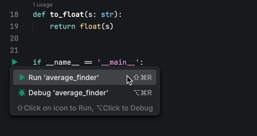Click line number 19 in the gutter
This screenshot has height=136, width=257.
click(14, 26)
